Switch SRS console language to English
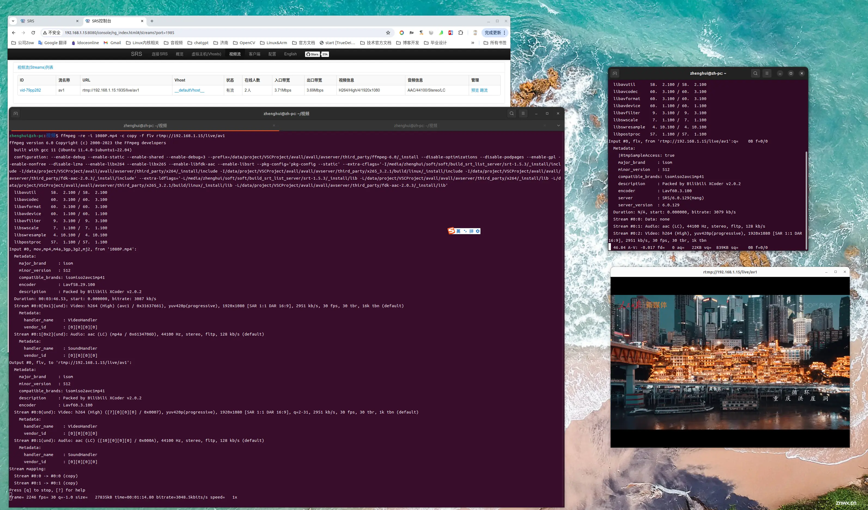 tap(290, 54)
